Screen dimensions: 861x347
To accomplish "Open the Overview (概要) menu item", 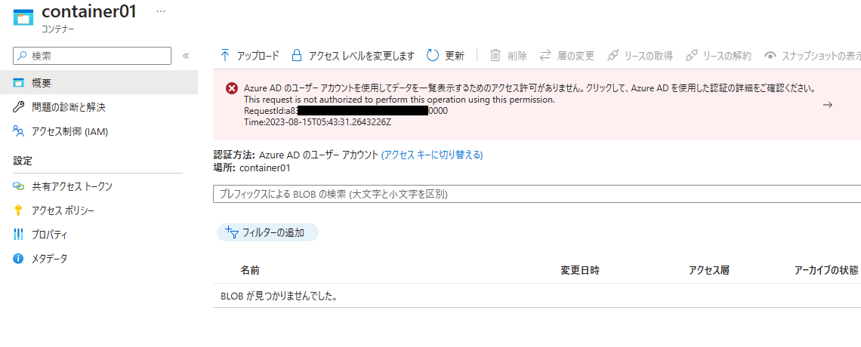I will 42,83.
